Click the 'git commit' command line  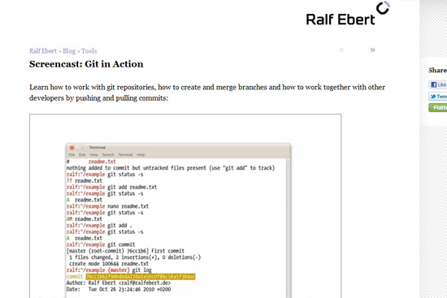[x=101, y=244]
